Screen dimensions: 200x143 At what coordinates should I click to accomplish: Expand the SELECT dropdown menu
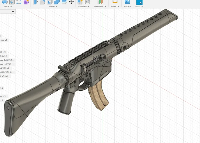(x=139, y=7)
